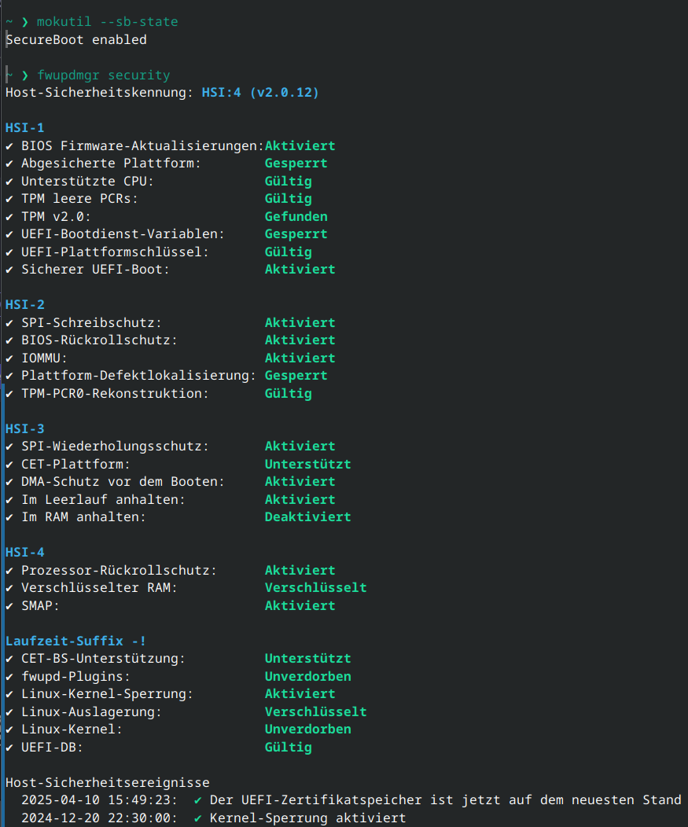The height and width of the screenshot is (827, 688).
Task: Click the HSI-4 section heading
Action: click(x=24, y=553)
